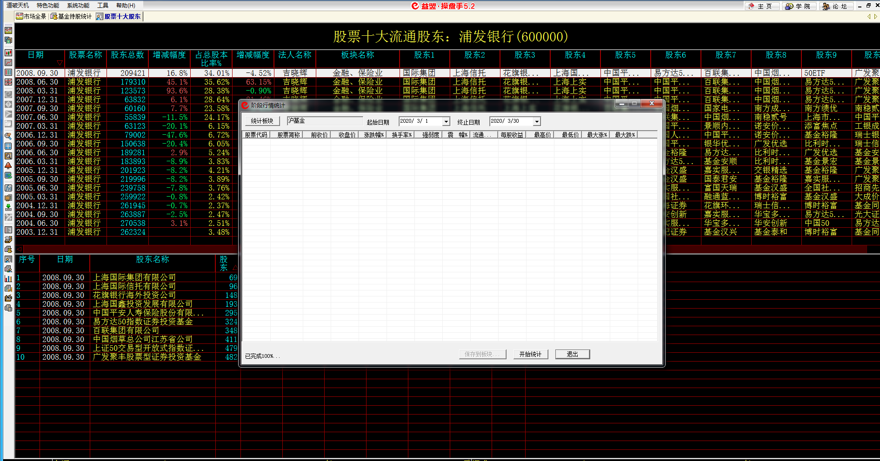Open the red alarm bell icon

point(8,165)
